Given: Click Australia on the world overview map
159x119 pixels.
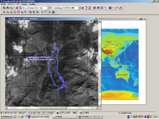Looking at the screenshot, I should tap(122, 75).
